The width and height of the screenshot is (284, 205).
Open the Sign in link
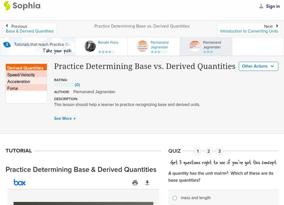tap(273, 6)
